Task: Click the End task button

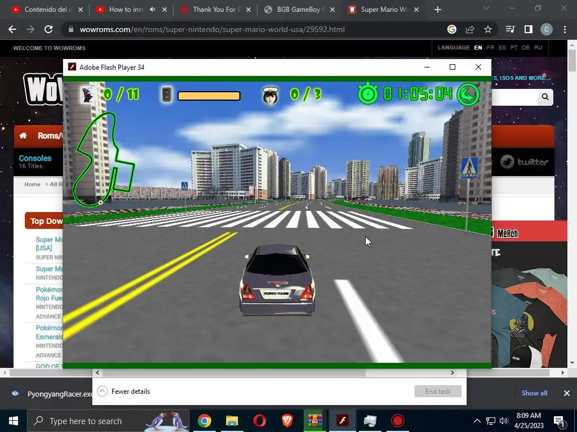Action: 438,391
